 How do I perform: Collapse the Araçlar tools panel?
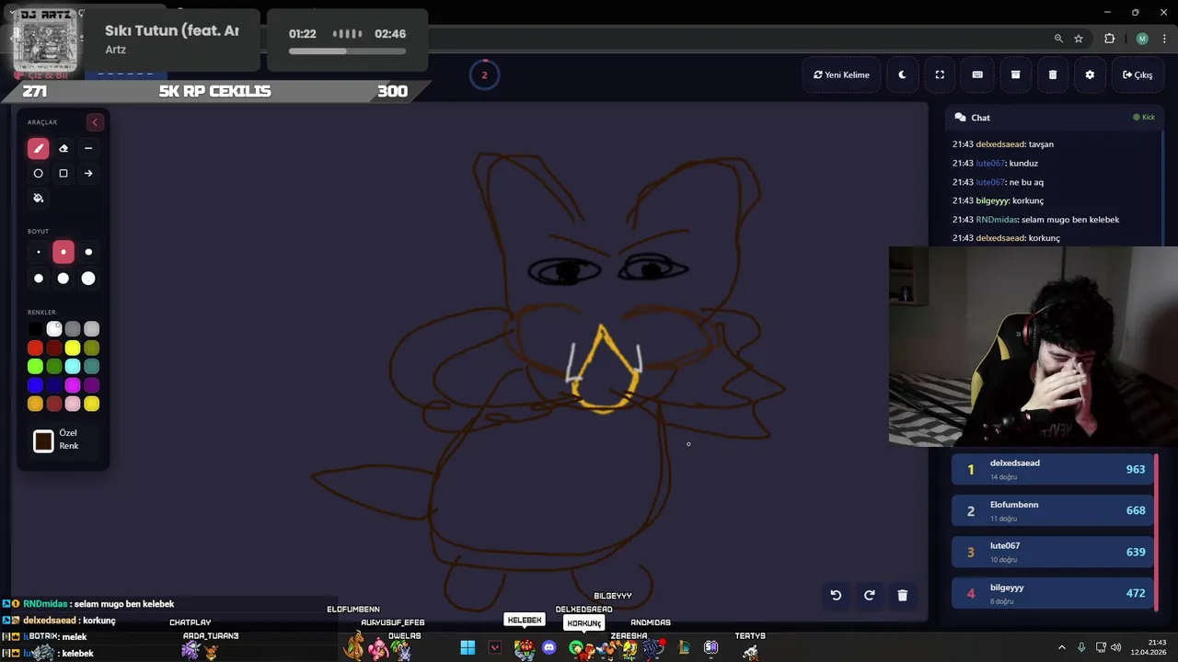95,122
